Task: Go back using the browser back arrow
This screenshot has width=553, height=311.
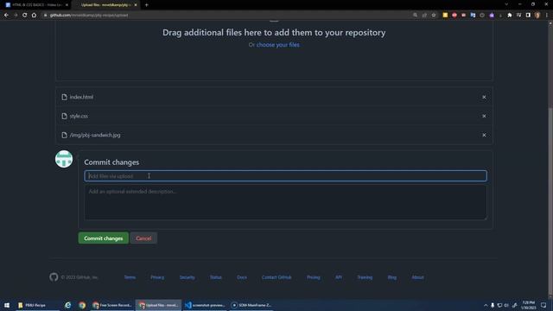Action: [6, 16]
